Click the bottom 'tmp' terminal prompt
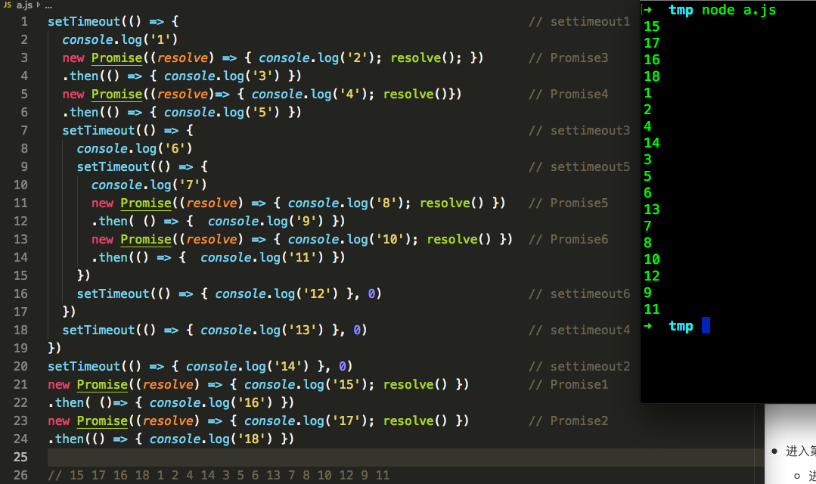Screen dimensions: 816x484 (x=681, y=326)
